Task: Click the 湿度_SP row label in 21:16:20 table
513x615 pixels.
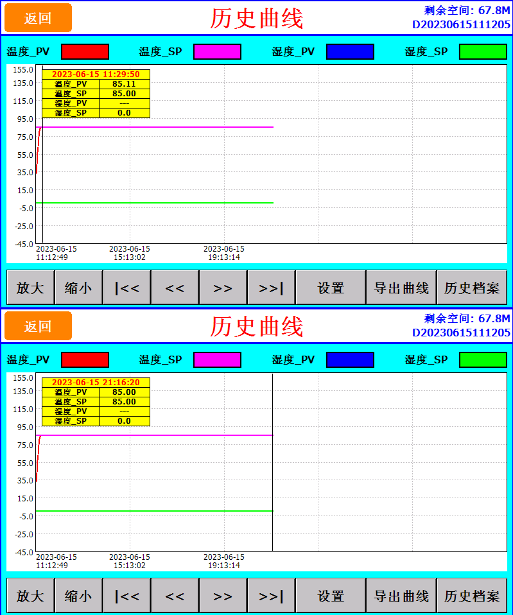Action: 71,421
